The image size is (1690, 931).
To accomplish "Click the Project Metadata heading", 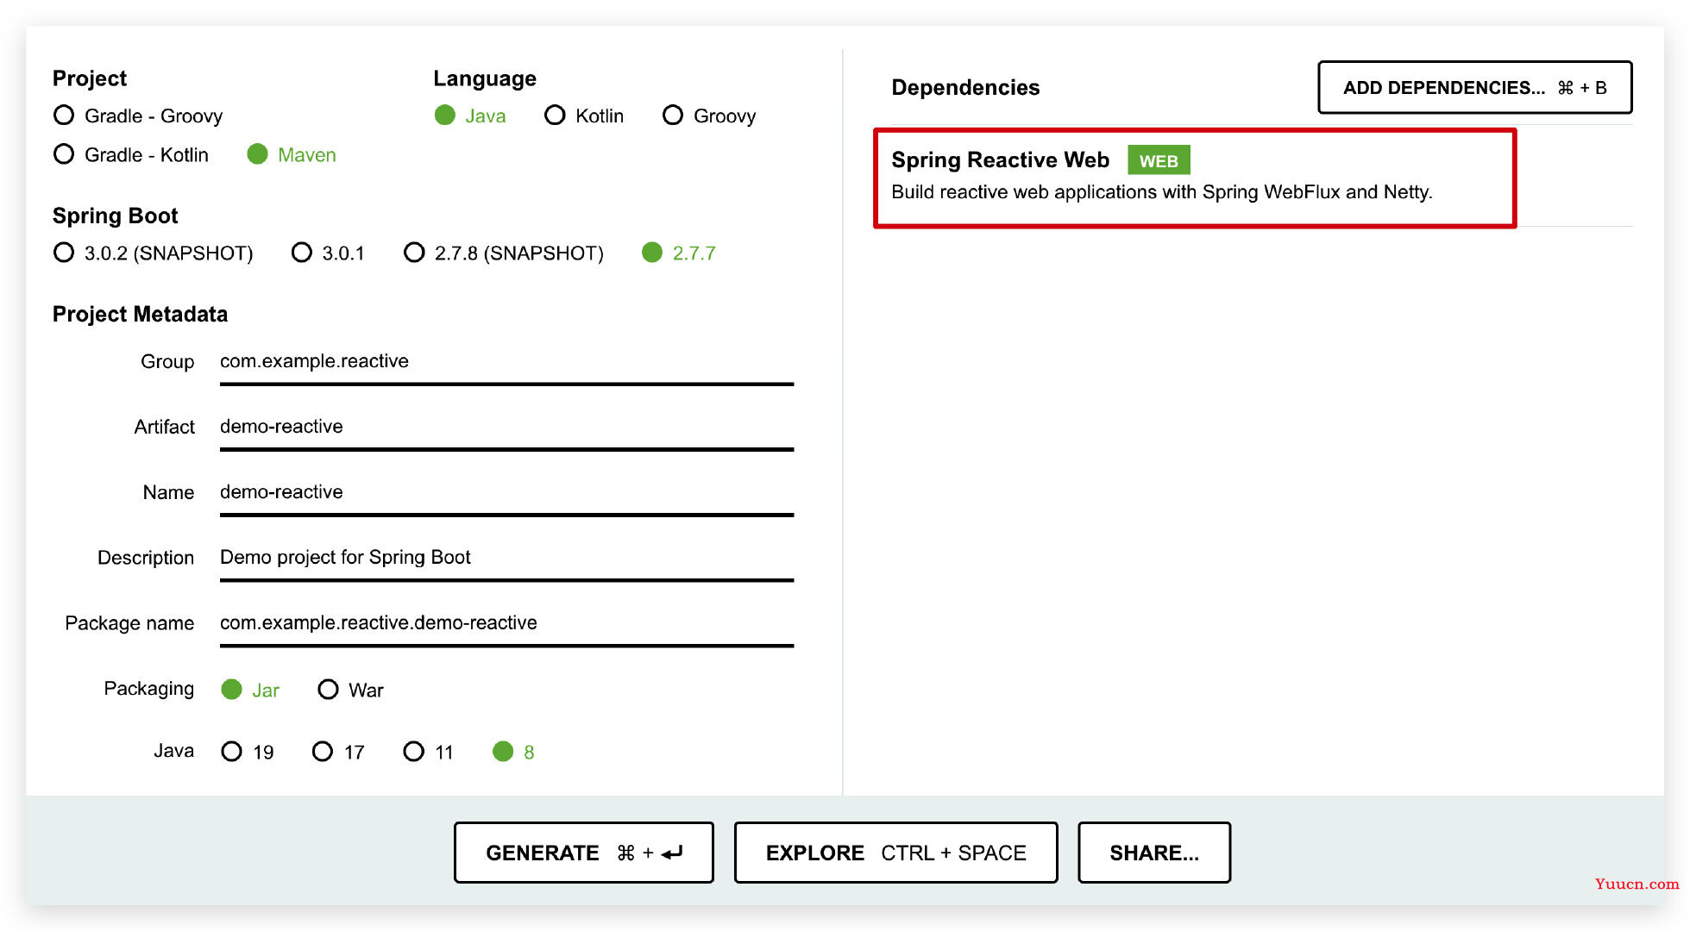I will coord(140,314).
